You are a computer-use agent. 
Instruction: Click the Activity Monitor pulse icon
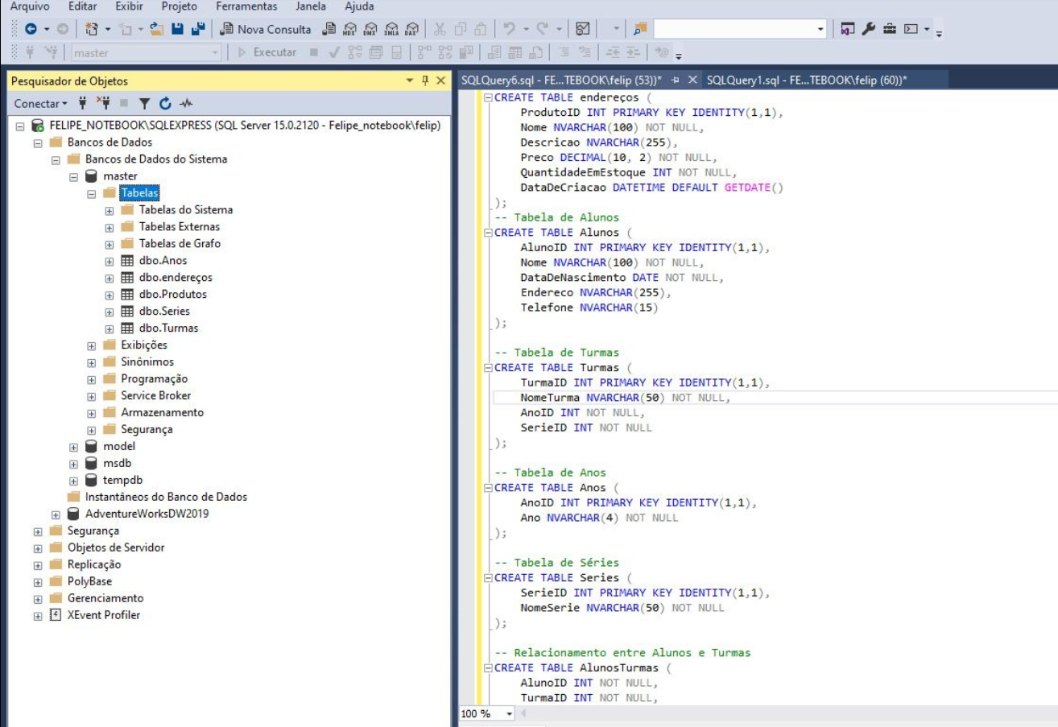[186, 104]
